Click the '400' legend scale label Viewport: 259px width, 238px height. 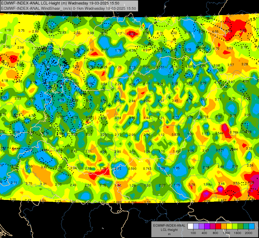(x=204, y=233)
